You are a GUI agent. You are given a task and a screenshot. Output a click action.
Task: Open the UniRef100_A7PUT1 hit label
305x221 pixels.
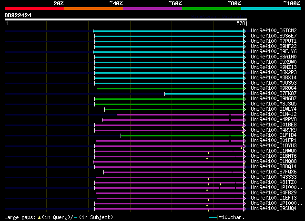(274, 41)
